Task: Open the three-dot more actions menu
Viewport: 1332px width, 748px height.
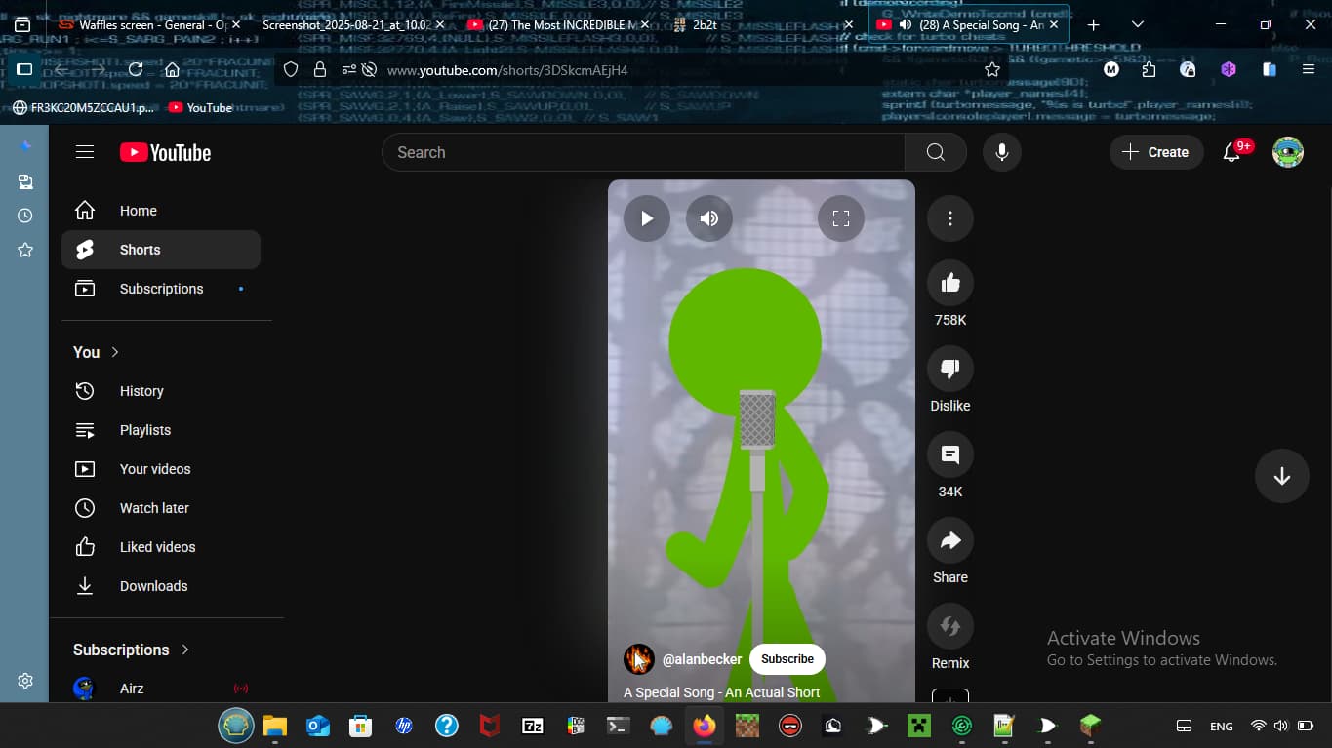Action: pyautogui.click(x=949, y=218)
